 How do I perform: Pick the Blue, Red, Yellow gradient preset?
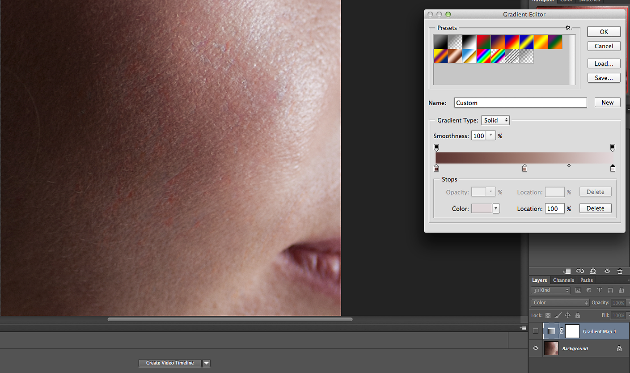512,42
